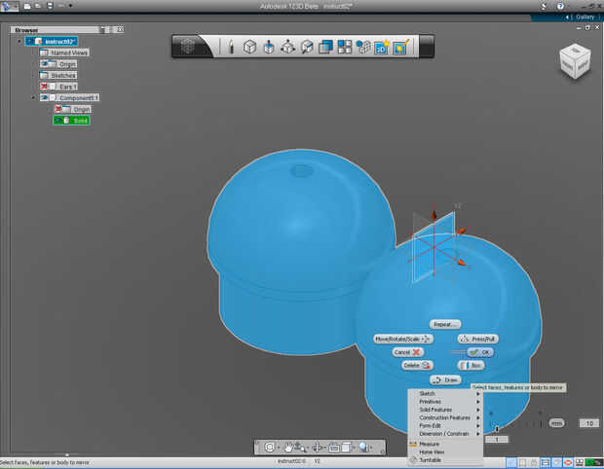The width and height of the screenshot is (604, 469).
Task: Expand the Form Edit submenu arrow
Action: click(x=478, y=426)
